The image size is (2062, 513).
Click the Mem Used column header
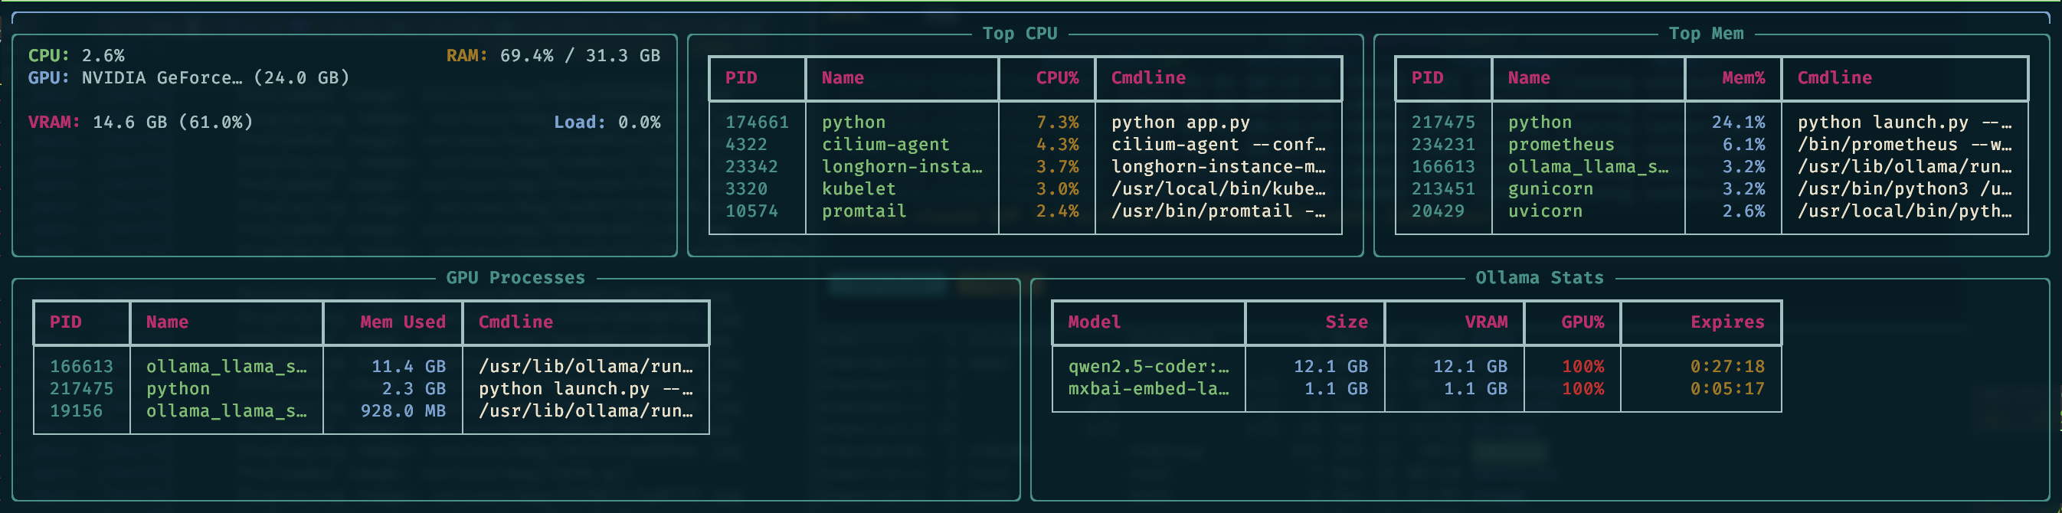point(403,322)
